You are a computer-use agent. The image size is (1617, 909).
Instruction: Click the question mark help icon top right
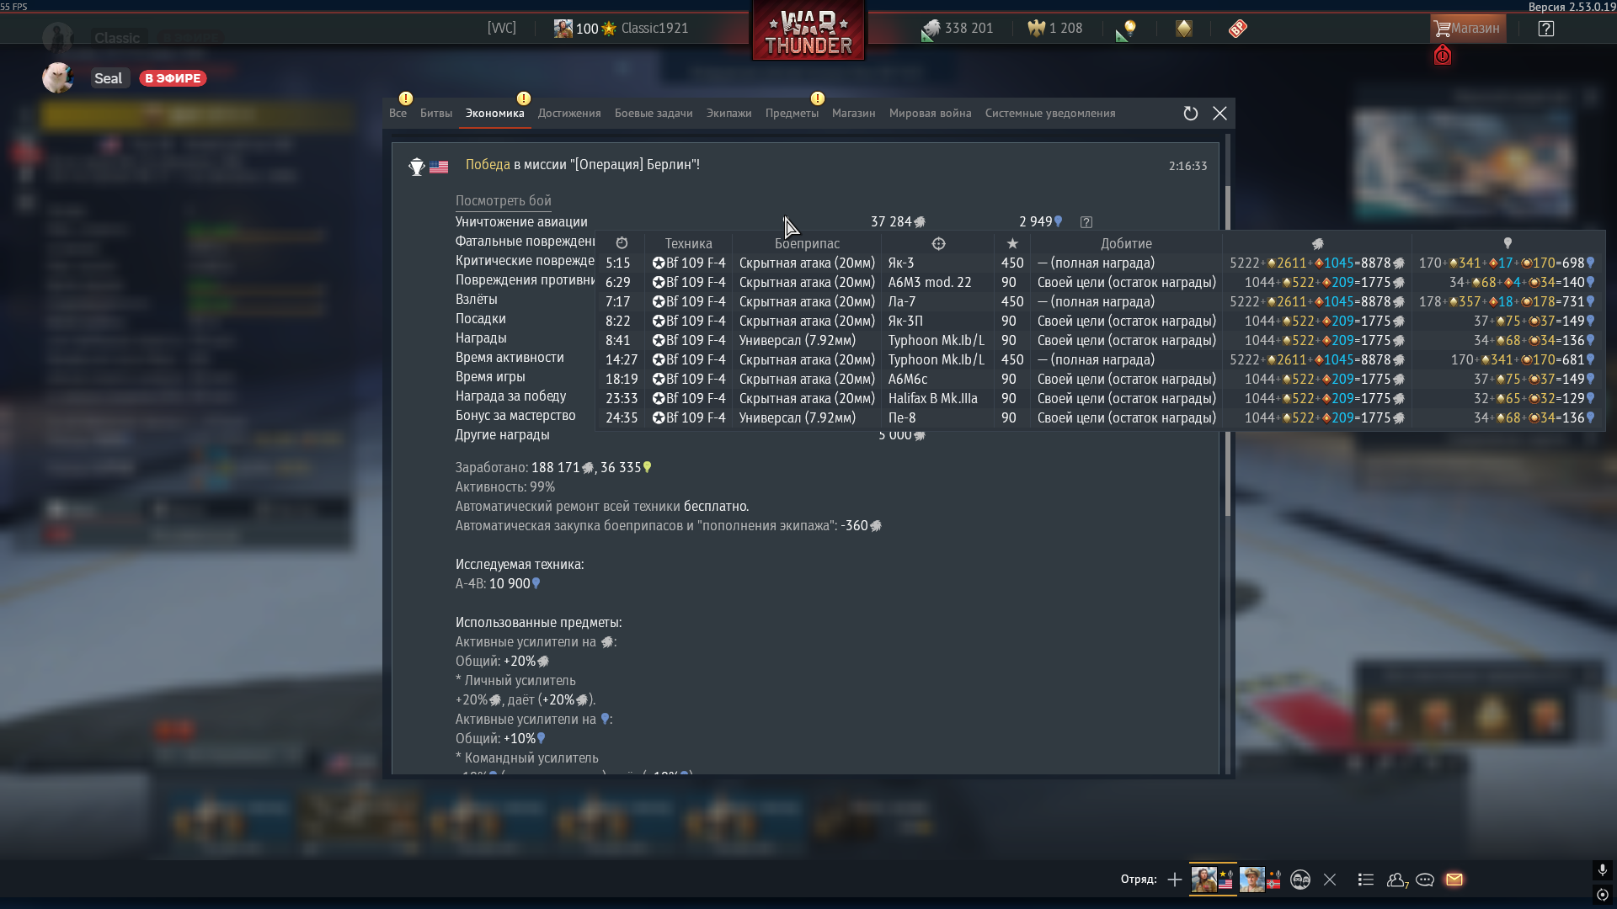click(1545, 29)
